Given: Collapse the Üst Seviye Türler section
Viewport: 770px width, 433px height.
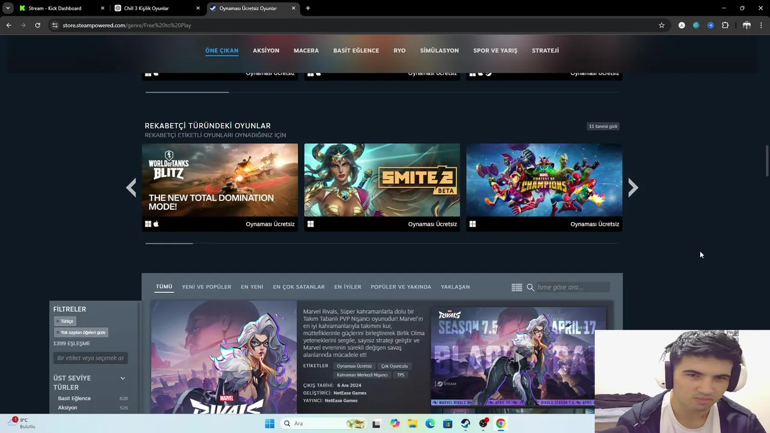Looking at the screenshot, I should pyautogui.click(x=123, y=378).
